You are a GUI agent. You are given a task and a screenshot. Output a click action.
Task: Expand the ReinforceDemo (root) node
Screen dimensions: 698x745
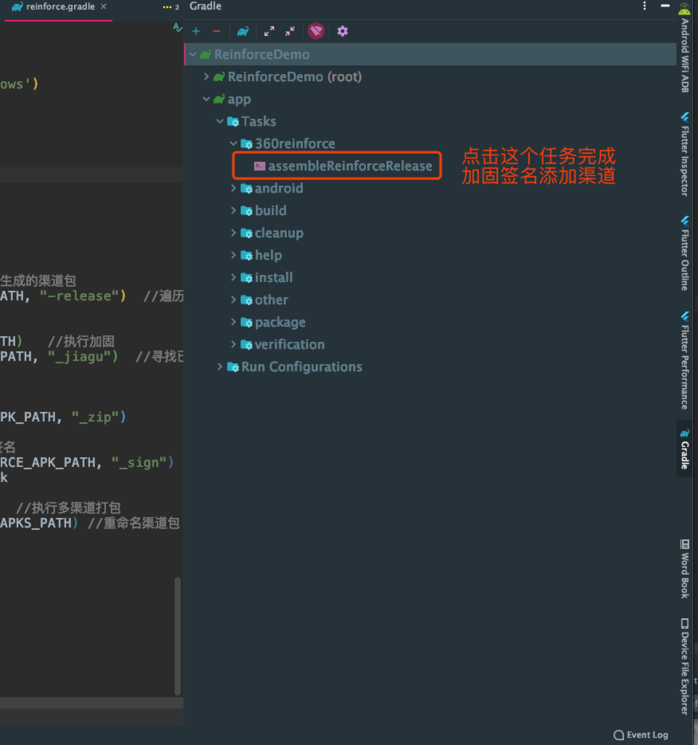pyautogui.click(x=206, y=76)
